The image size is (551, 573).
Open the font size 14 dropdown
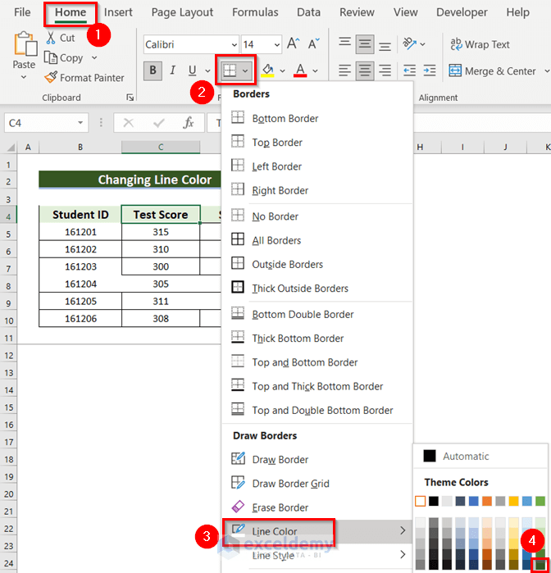tap(277, 44)
